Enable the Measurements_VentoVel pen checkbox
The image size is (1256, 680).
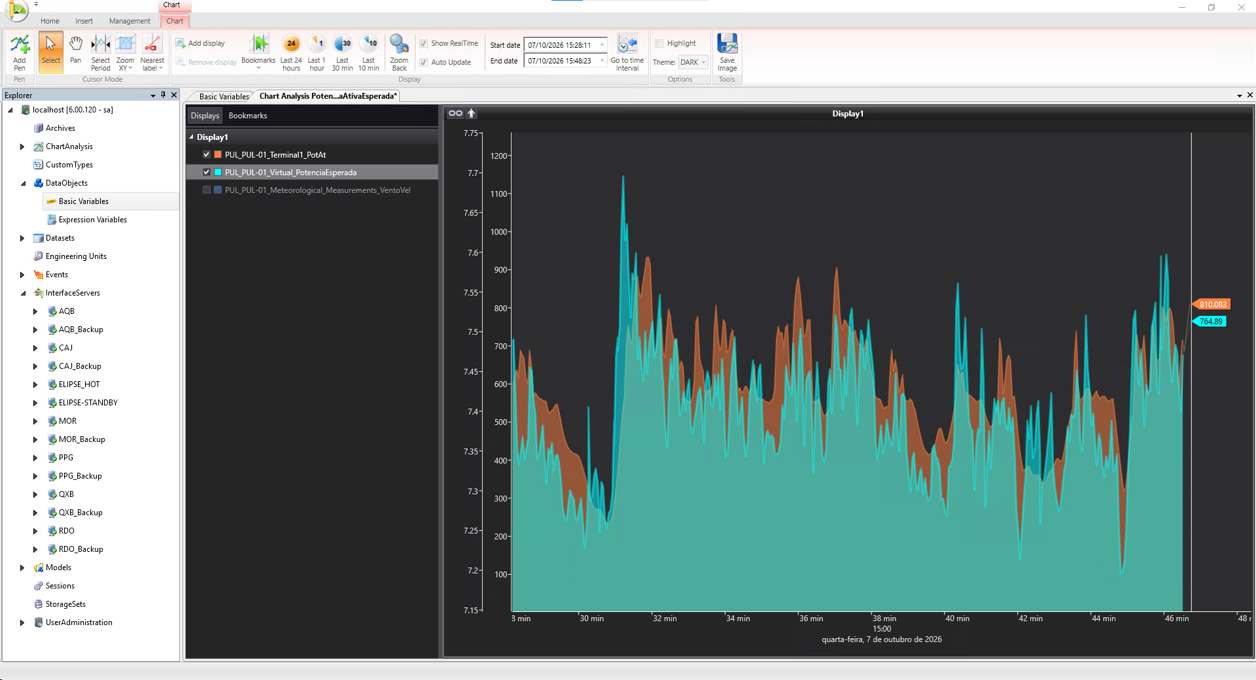(207, 190)
